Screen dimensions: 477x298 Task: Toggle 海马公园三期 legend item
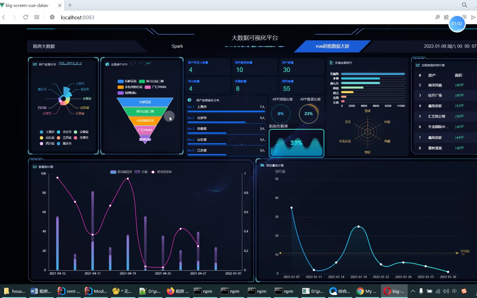151,81
